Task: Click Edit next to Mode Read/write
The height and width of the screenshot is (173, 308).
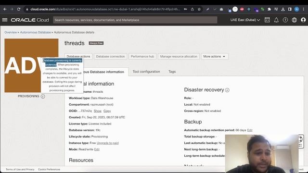Action: click(x=97, y=149)
